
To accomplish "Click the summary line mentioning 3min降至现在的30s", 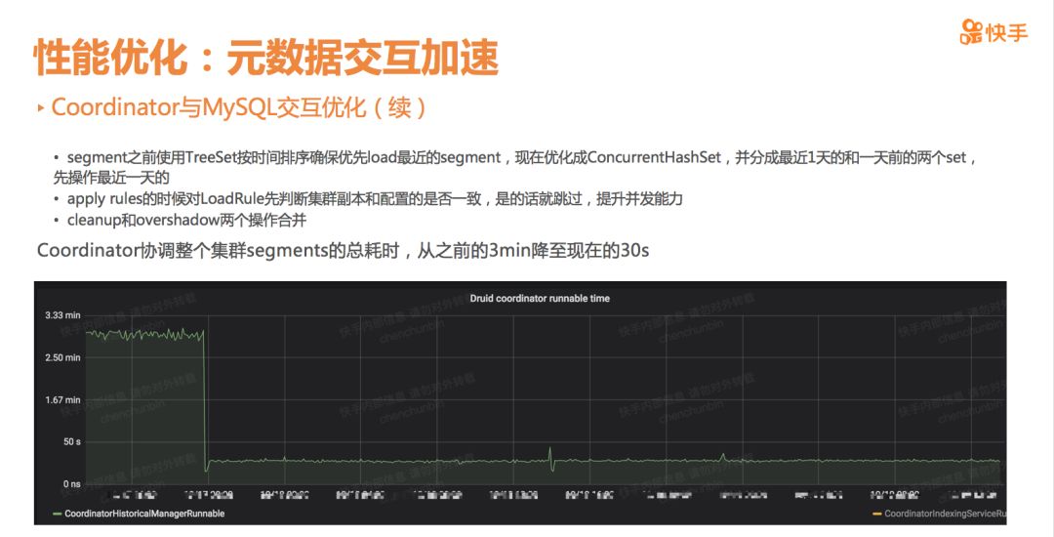I will click(343, 251).
